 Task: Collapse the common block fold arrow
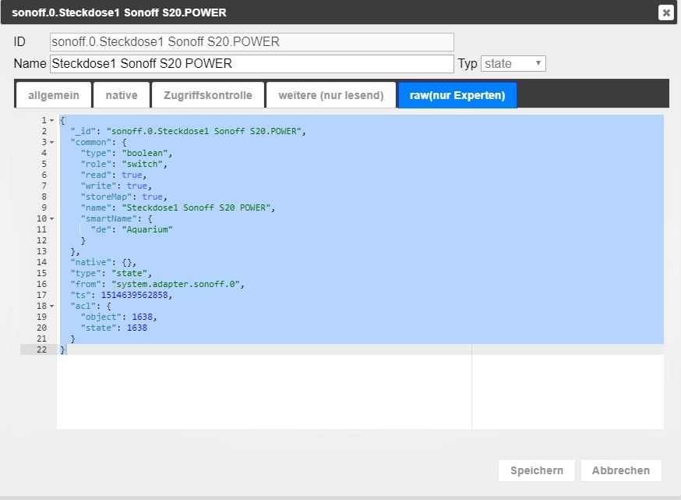pos(51,142)
